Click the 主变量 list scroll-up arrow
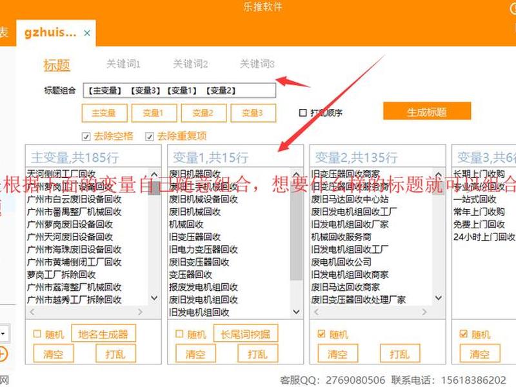 tap(154, 174)
